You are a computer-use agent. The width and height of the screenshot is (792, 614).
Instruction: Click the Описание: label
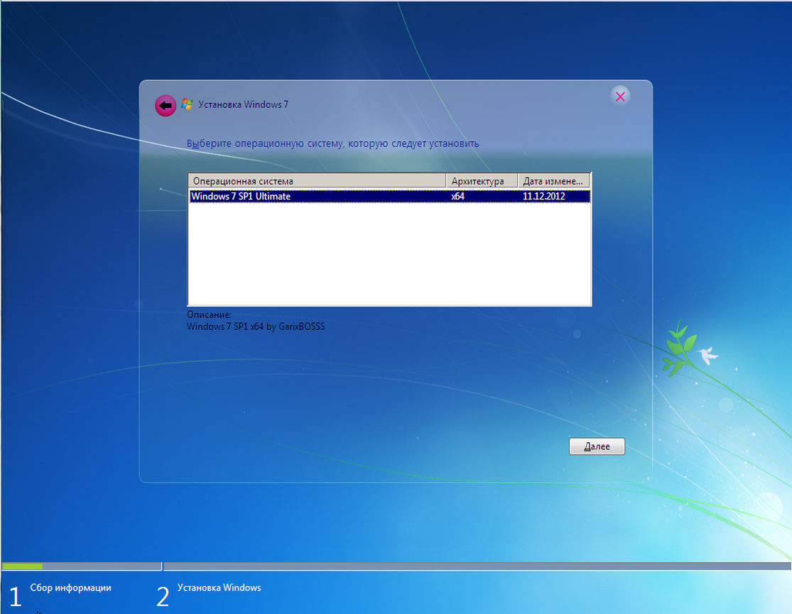[x=209, y=314]
